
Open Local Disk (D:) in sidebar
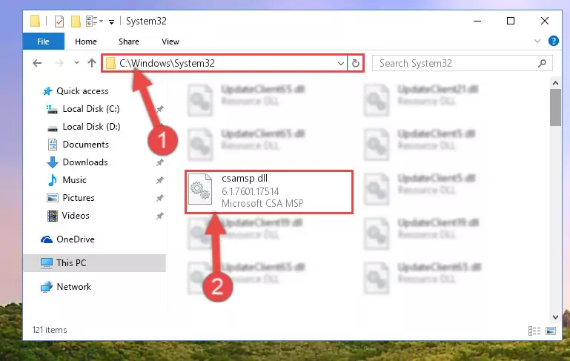click(x=91, y=127)
